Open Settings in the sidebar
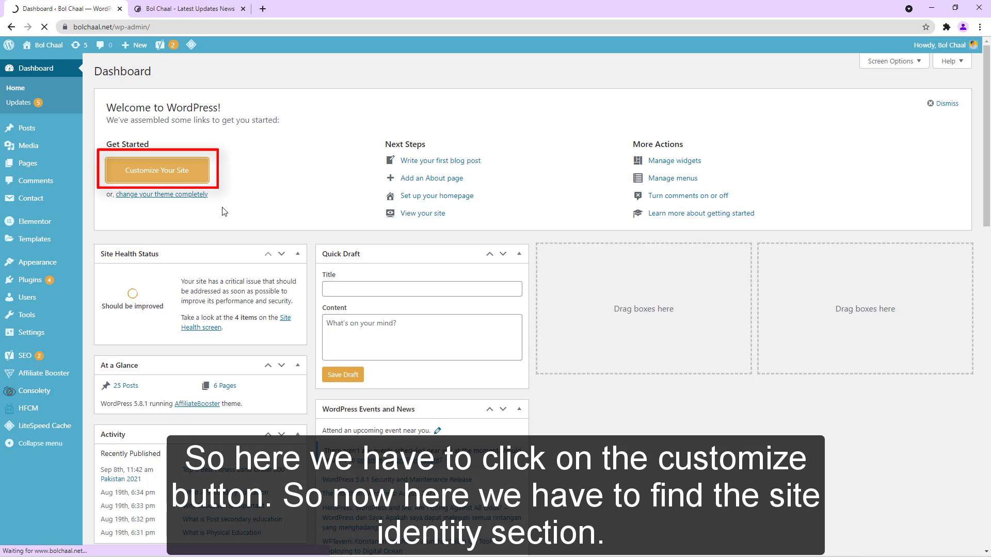 [x=31, y=332]
